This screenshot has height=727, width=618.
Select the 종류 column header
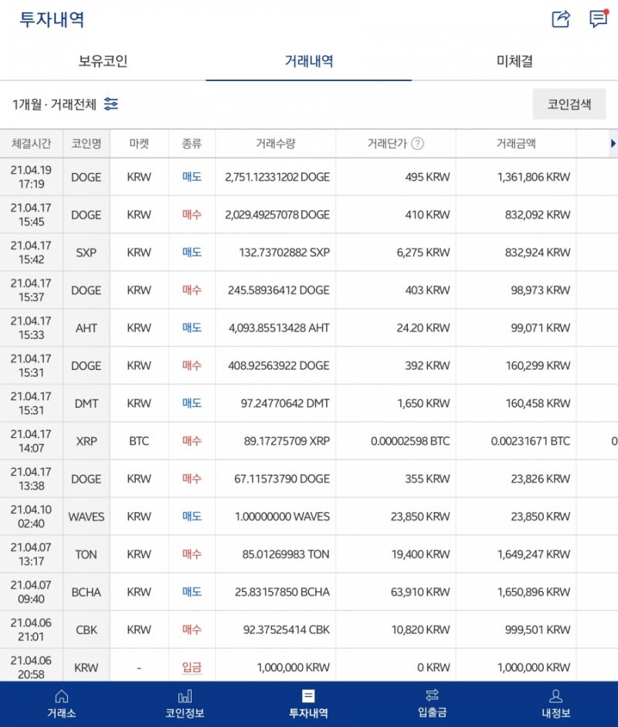pyautogui.click(x=192, y=144)
